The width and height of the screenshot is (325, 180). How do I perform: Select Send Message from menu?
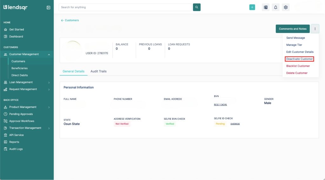point(295,38)
